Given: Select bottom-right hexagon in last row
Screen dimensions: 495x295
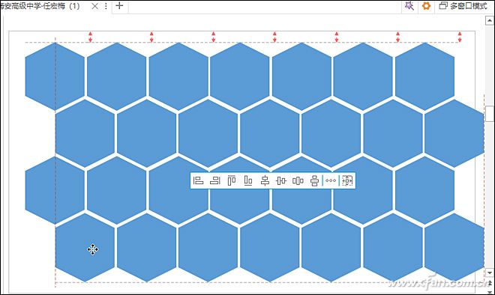Looking at the screenshot, I should click(454, 248).
